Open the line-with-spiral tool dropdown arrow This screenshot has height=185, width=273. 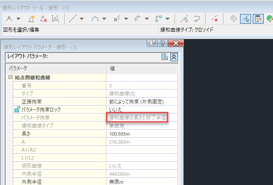click(x=126, y=19)
